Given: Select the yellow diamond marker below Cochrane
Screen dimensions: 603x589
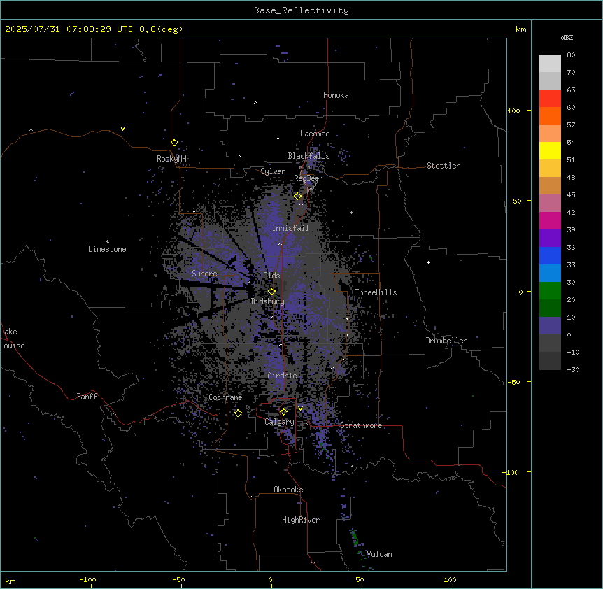Looking at the screenshot, I should (x=238, y=413).
